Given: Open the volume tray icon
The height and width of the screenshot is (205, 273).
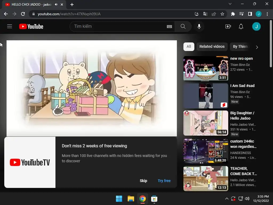Looking at the screenshot, I should click(247, 199).
